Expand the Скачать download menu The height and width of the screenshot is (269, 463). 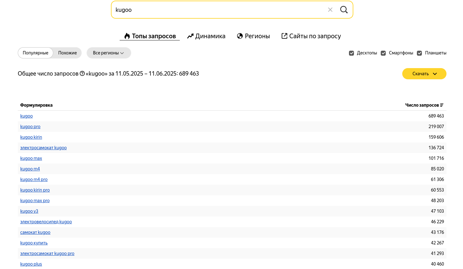pyautogui.click(x=424, y=74)
